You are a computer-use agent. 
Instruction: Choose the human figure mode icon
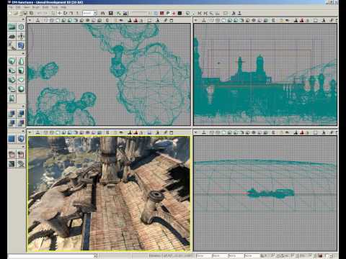(x=21, y=36)
